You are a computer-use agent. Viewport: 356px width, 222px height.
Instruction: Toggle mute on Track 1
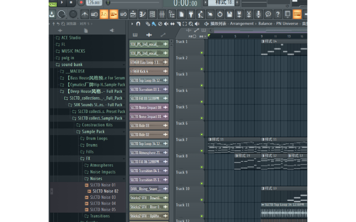(x=202, y=53)
